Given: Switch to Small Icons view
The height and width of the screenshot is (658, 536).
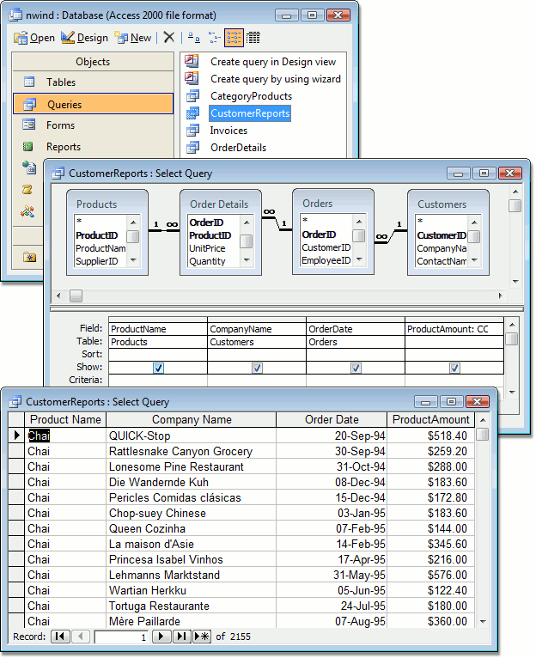Looking at the screenshot, I should point(215,38).
